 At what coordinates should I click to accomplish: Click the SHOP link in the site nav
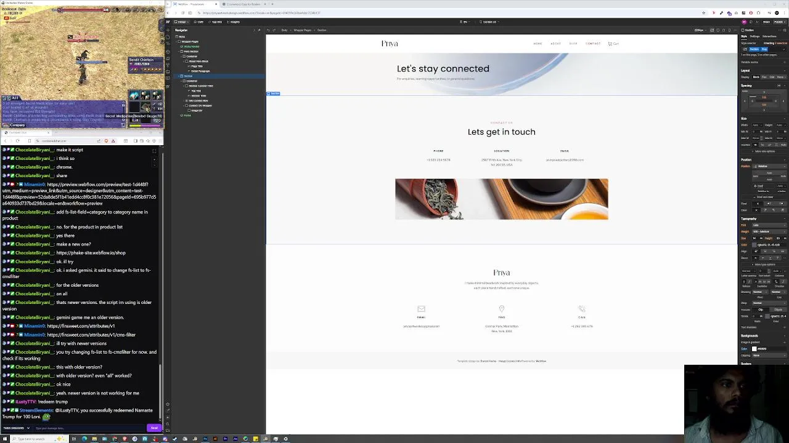[573, 44]
